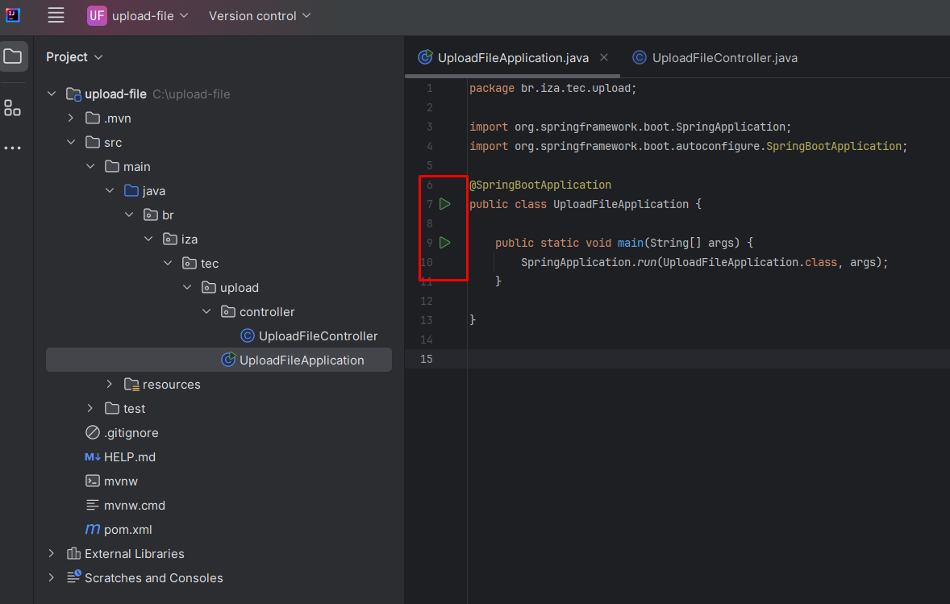Collapse the main folder

(90, 167)
